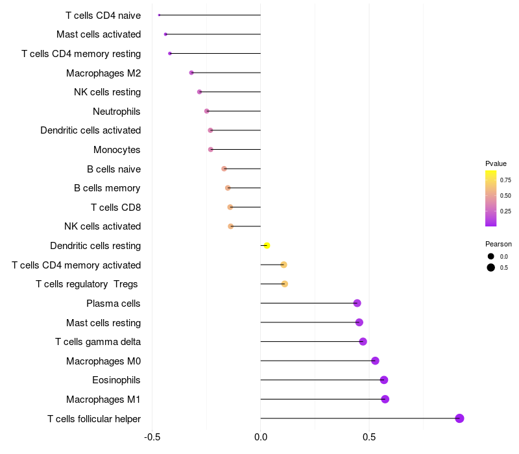The height and width of the screenshot is (454, 519).
Task: Select the Plasma cells data point
Action: pyautogui.click(x=357, y=304)
